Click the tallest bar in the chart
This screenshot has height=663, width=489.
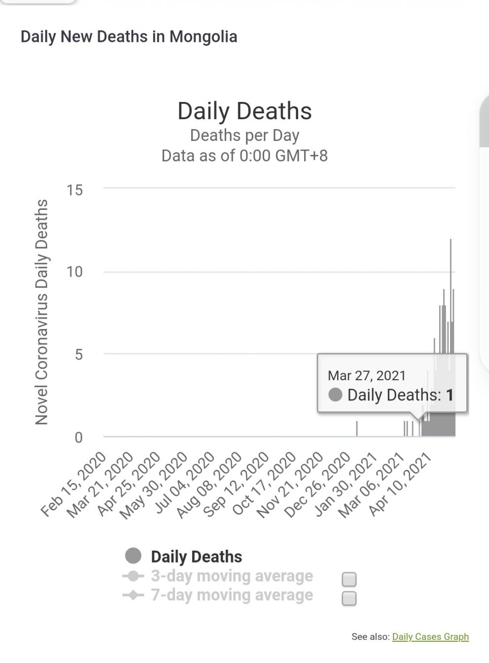(x=451, y=296)
